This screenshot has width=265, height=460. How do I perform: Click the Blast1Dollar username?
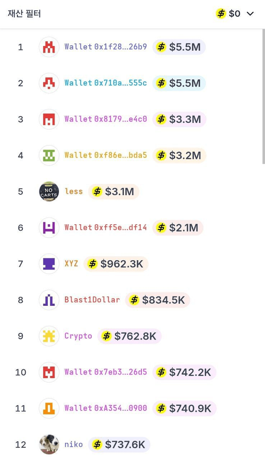(92, 300)
